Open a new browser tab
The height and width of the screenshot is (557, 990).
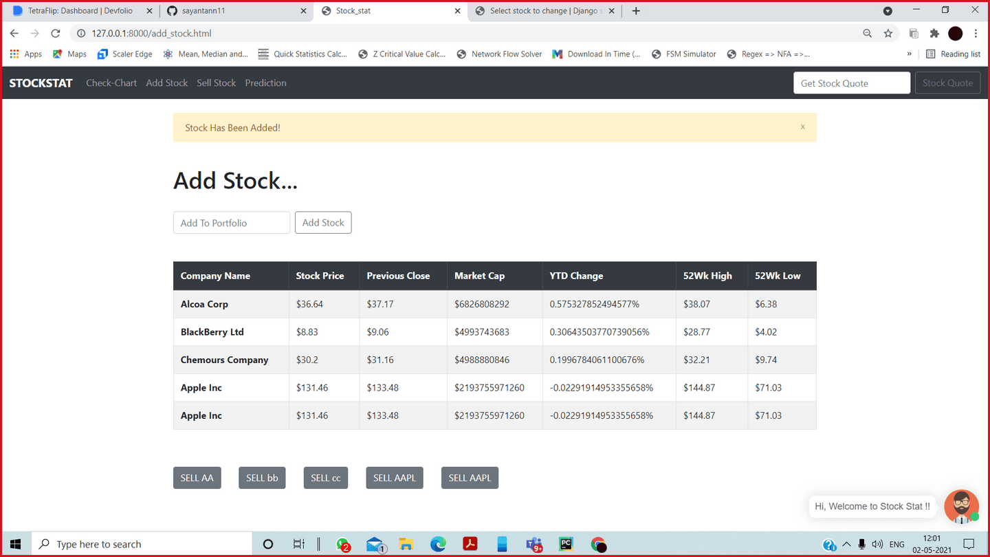(636, 11)
